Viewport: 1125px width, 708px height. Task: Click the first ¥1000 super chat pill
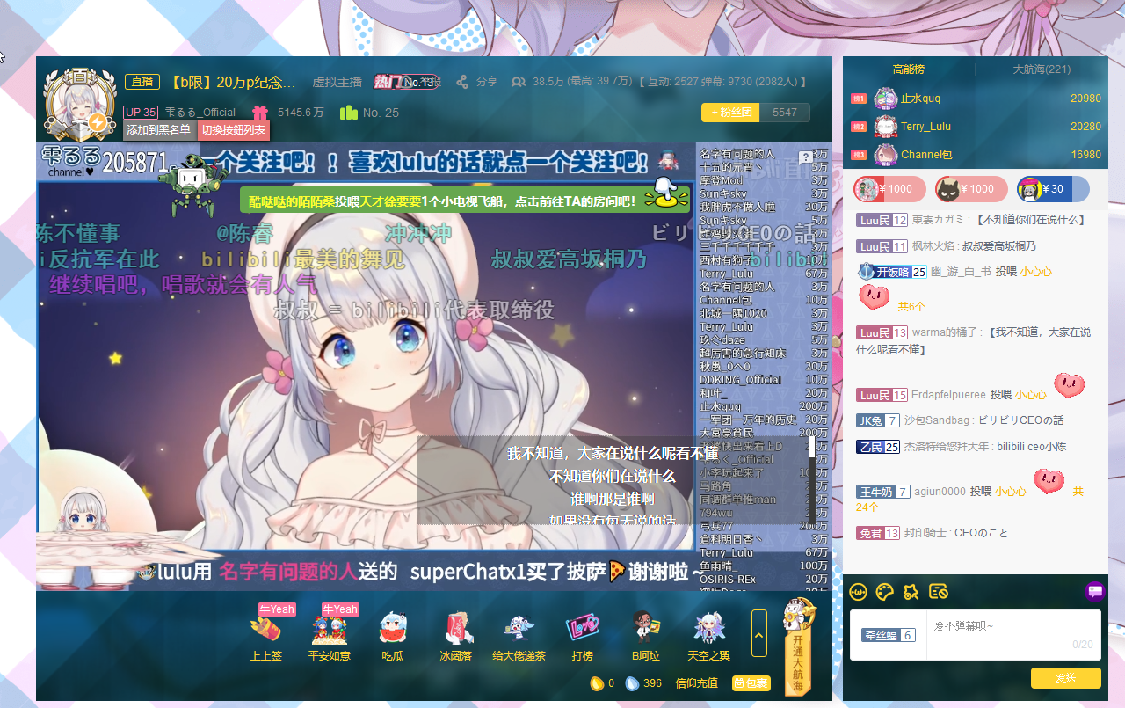pos(890,189)
